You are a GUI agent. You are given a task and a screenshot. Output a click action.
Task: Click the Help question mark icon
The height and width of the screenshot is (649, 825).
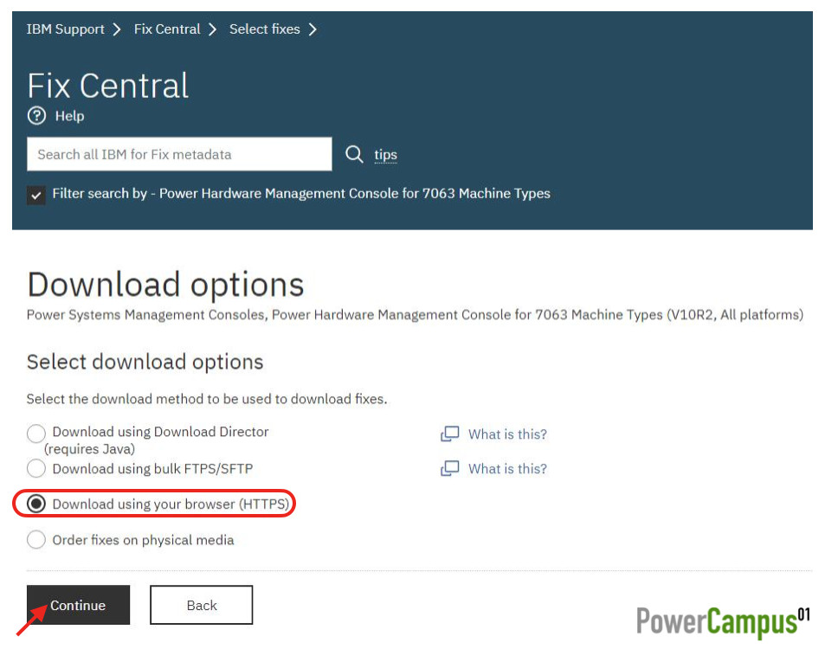(37, 116)
